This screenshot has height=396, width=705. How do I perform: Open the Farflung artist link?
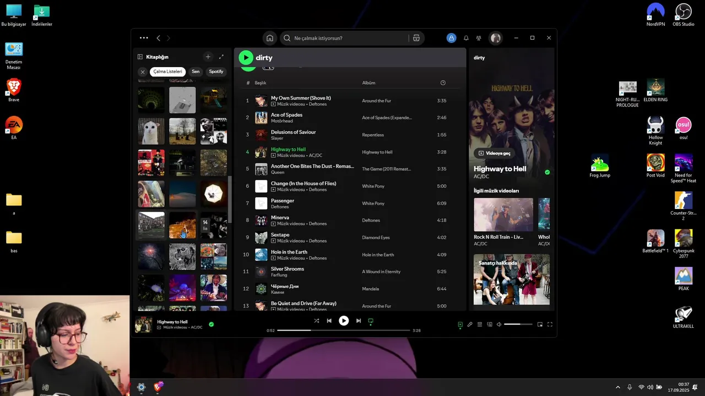(279, 275)
